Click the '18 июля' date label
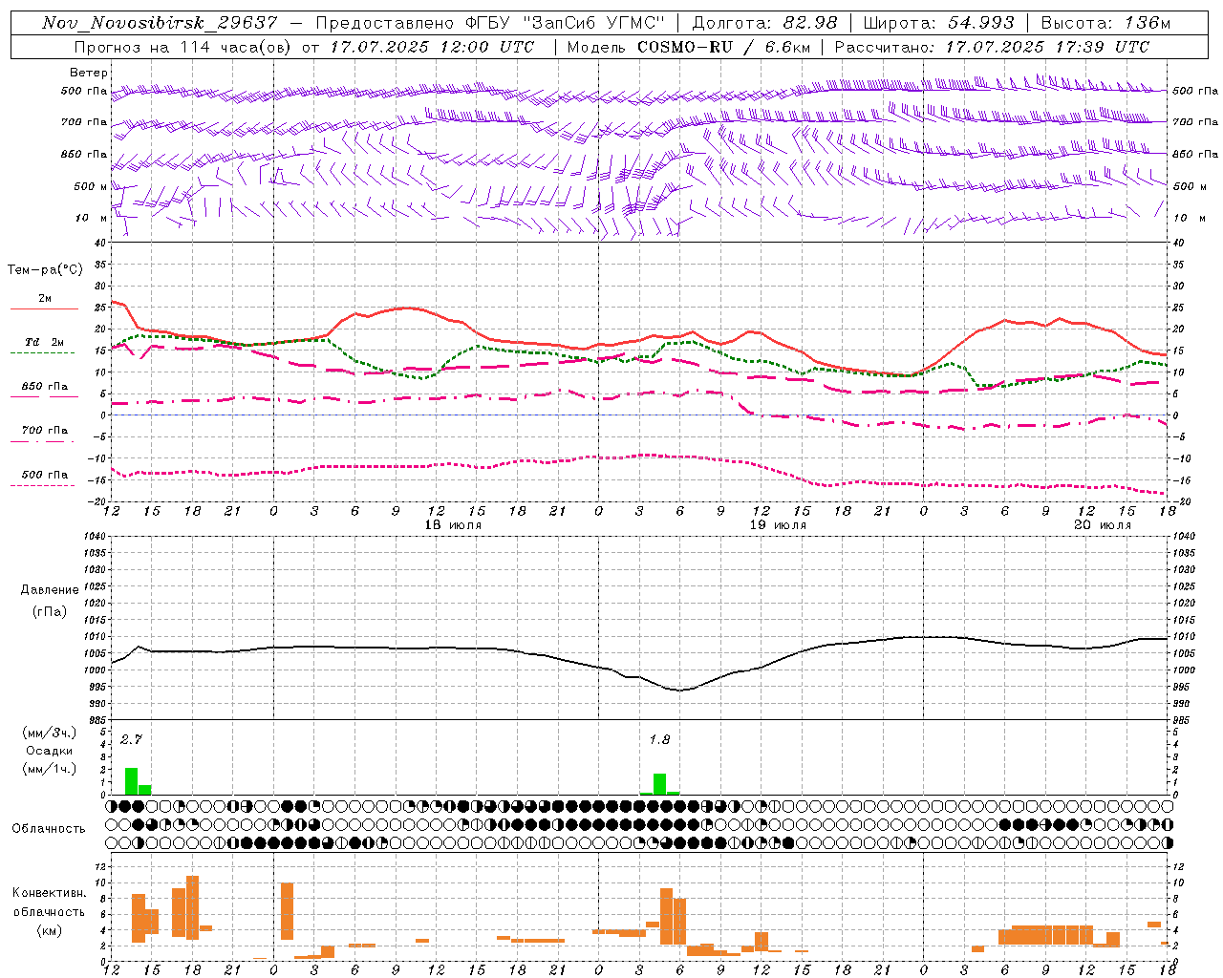 453,525
